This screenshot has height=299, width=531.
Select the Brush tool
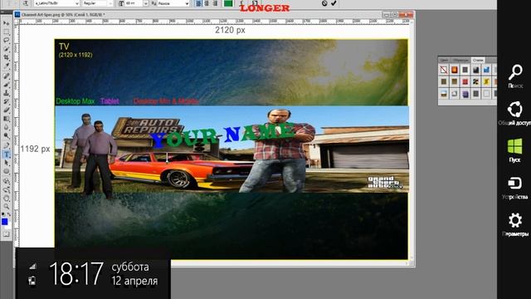[x=7, y=84]
